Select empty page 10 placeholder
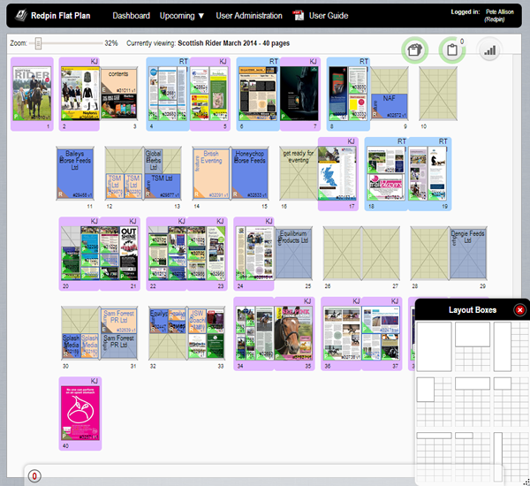Viewport: 530px width, 486px height. tap(438, 94)
